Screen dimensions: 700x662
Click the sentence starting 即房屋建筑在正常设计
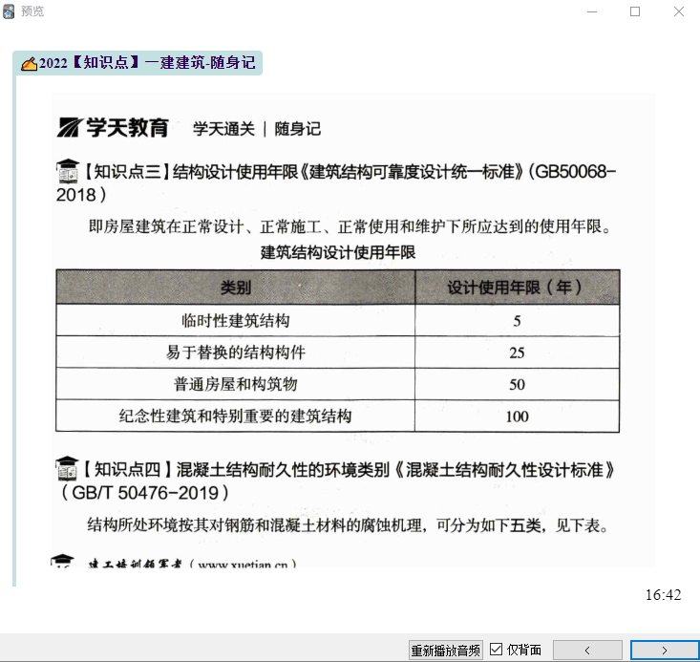350,226
